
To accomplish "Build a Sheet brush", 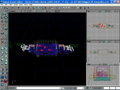I will (6, 56).
